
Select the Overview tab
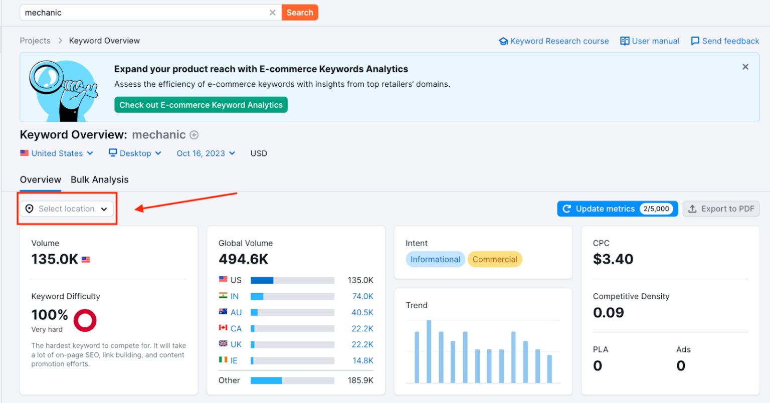(40, 179)
